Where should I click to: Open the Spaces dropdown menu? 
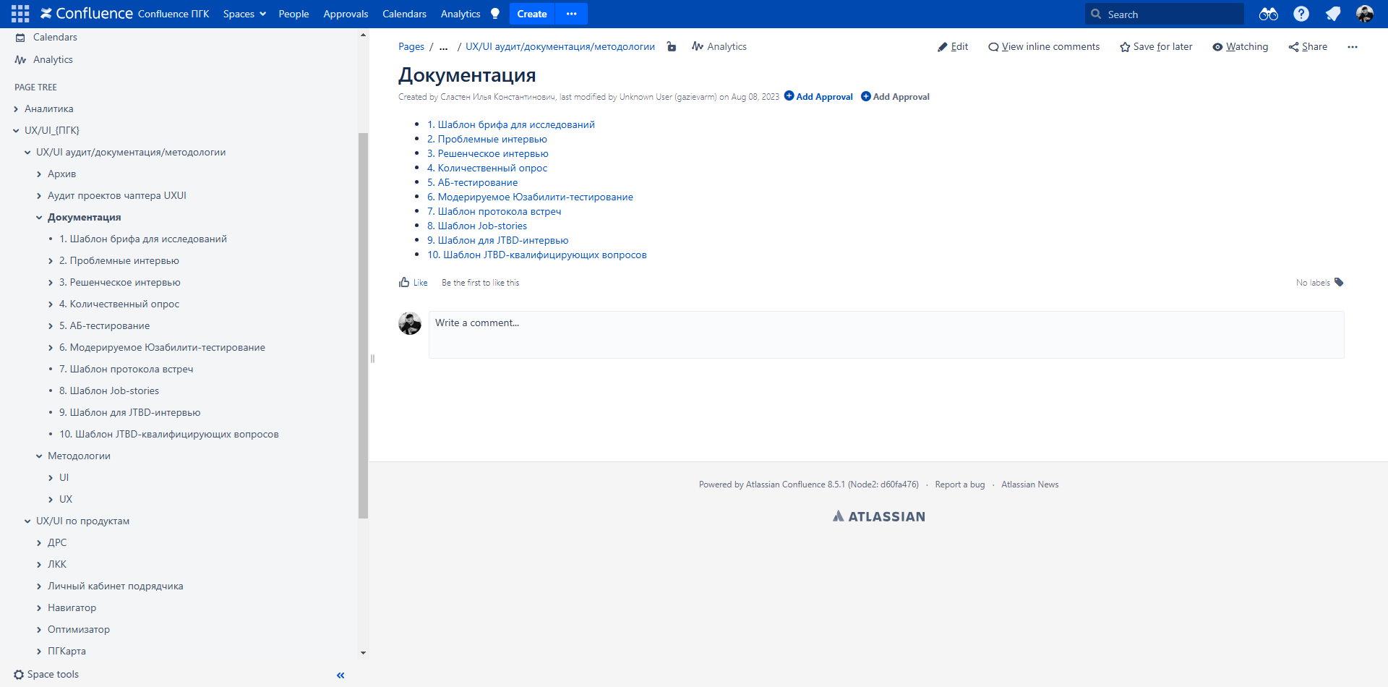point(244,14)
